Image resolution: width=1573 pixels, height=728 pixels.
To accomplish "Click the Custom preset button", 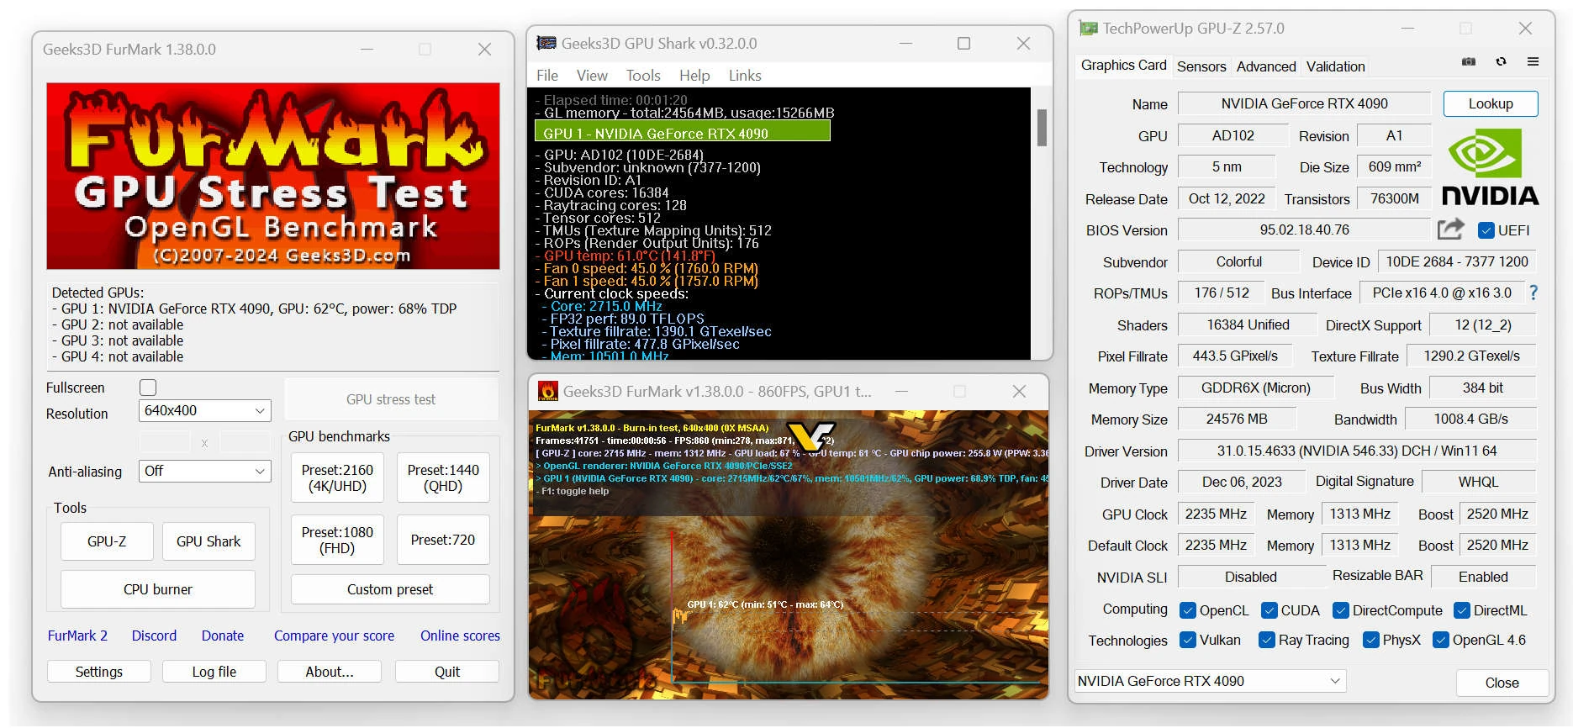I will (390, 589).
